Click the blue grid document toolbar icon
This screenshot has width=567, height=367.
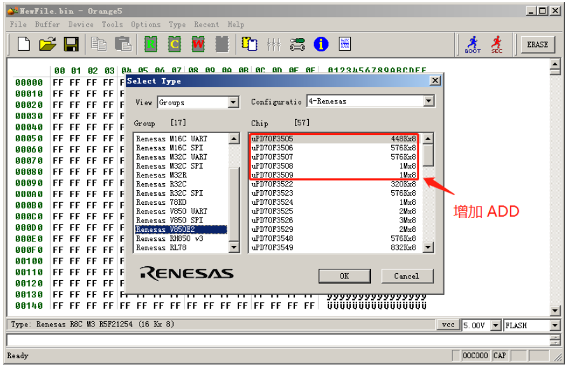point(344,44)
